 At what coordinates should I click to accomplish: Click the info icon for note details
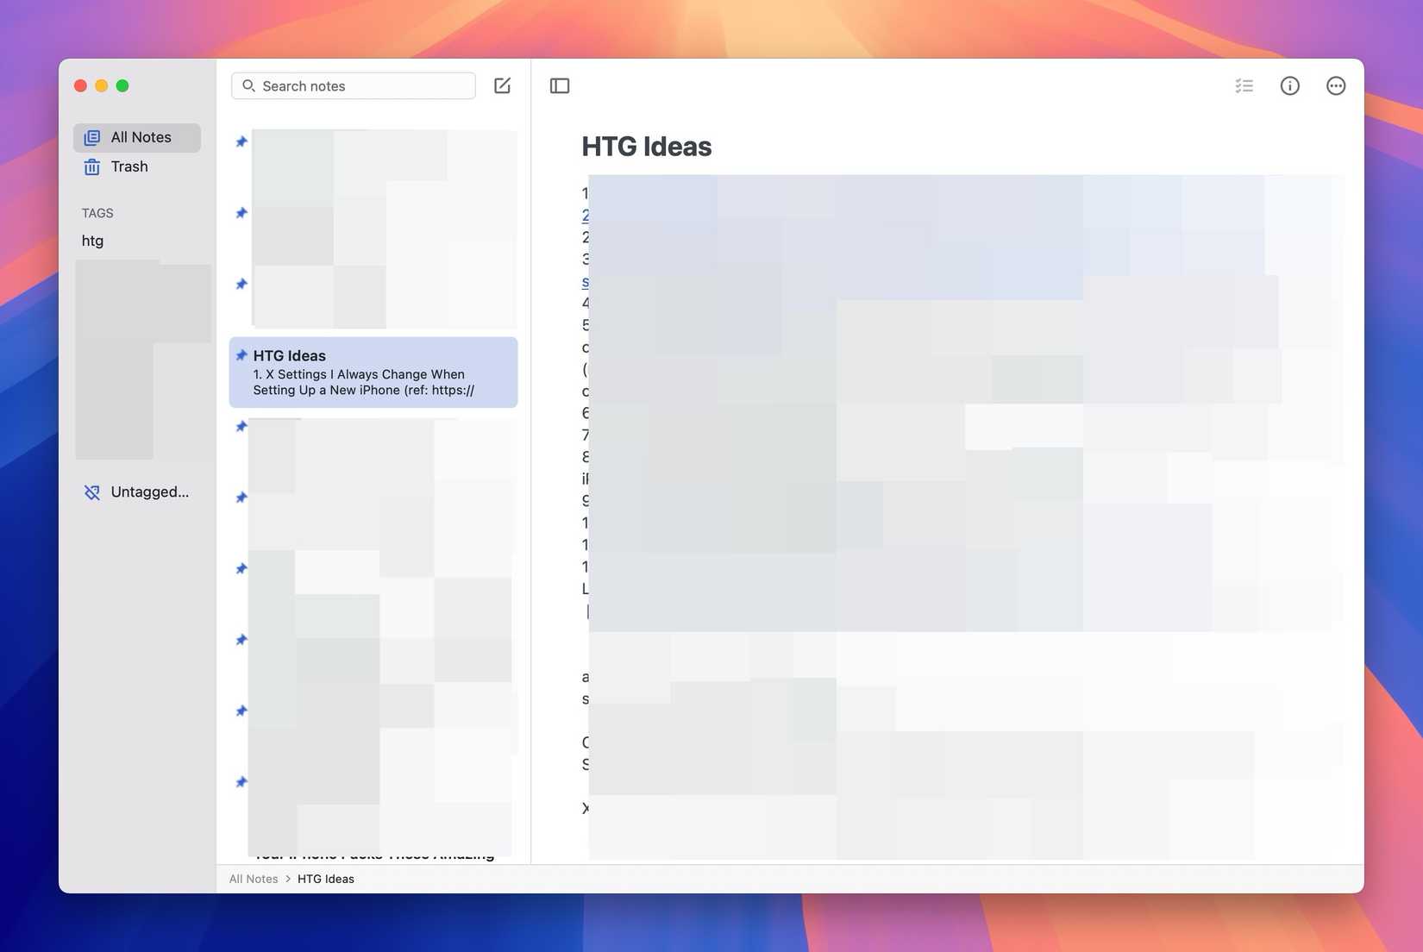point(1289,85)
